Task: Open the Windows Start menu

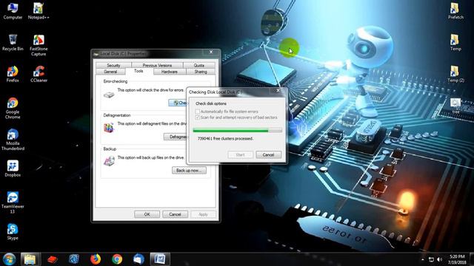Action: pos(9,259)
